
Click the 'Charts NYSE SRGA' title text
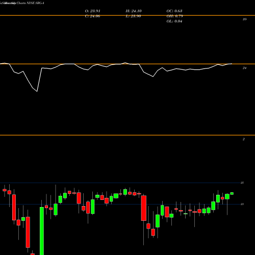pyautogui.click(x=30, y=3)
